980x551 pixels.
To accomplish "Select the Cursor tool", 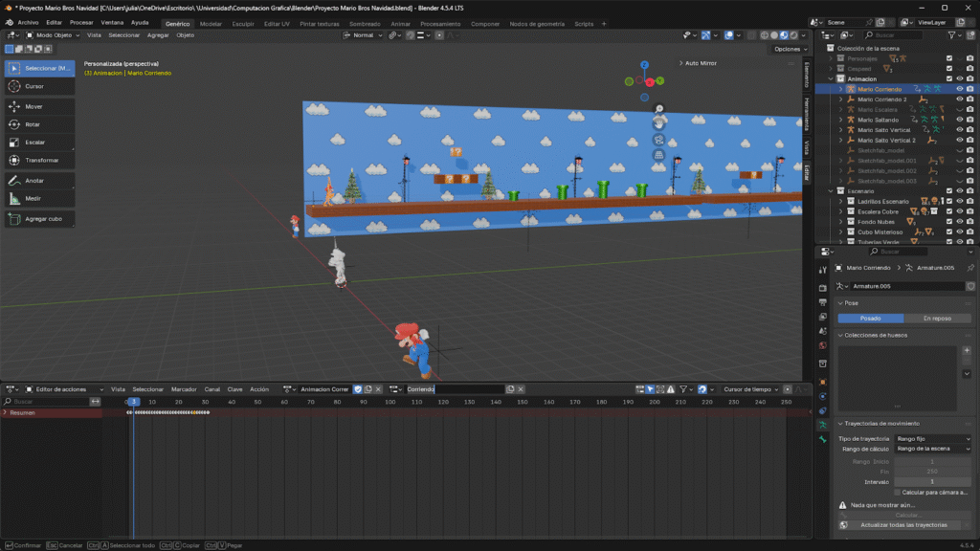I will click(38, 86).
